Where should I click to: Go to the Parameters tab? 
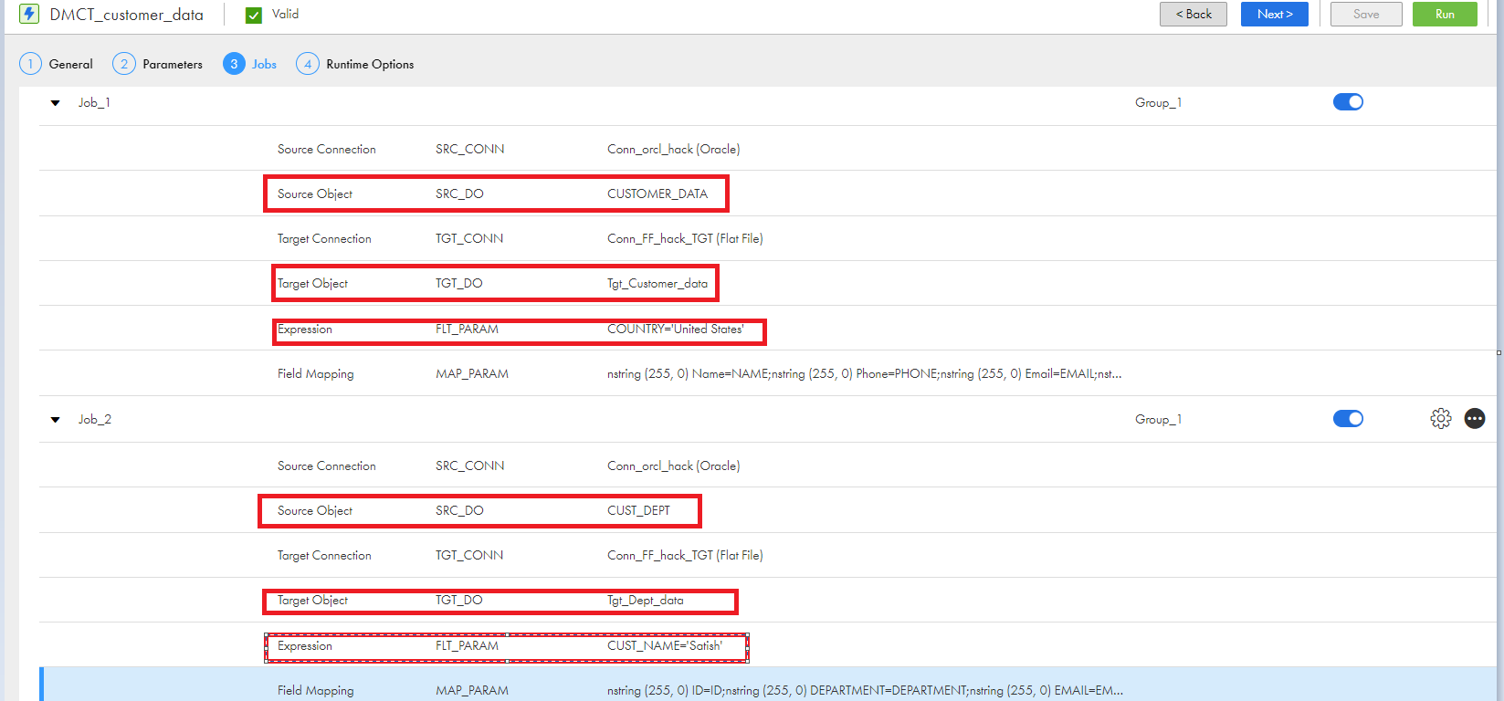click(x=173, y=64)
